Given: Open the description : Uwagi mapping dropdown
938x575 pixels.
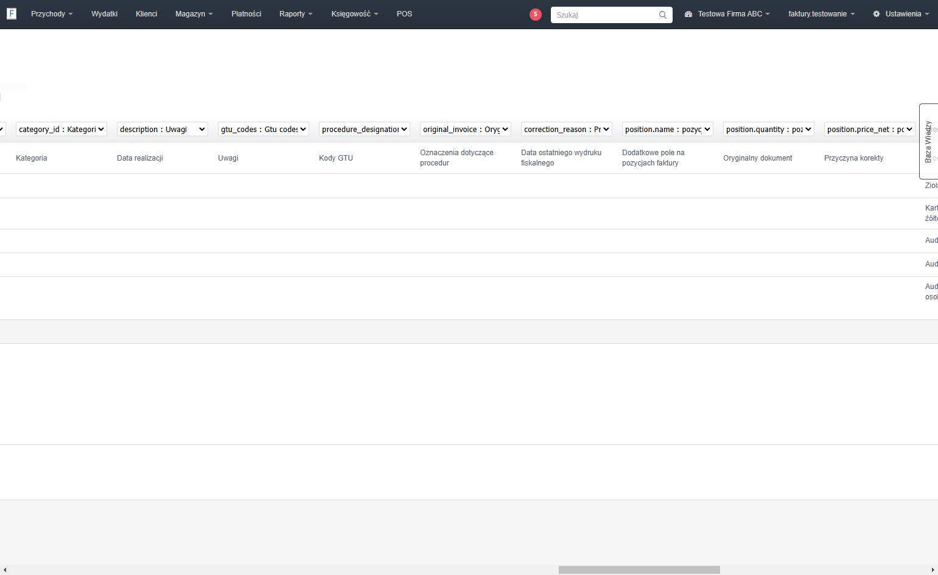Looking at the screenshot, I should coord(163,129).
